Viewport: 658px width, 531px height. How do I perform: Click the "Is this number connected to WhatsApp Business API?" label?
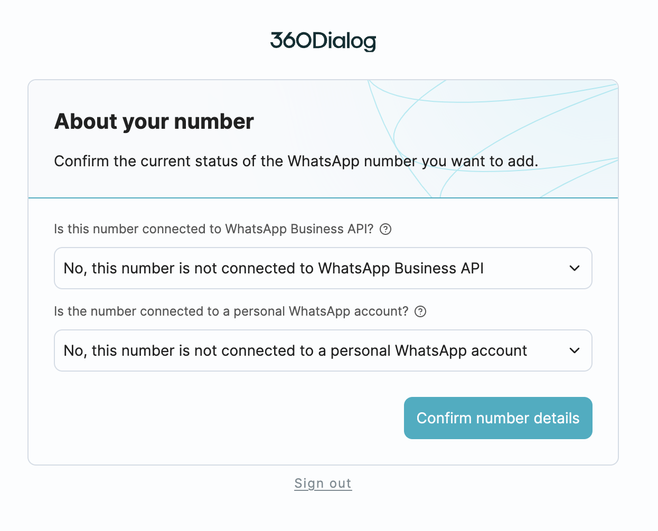tap(213, 229)
